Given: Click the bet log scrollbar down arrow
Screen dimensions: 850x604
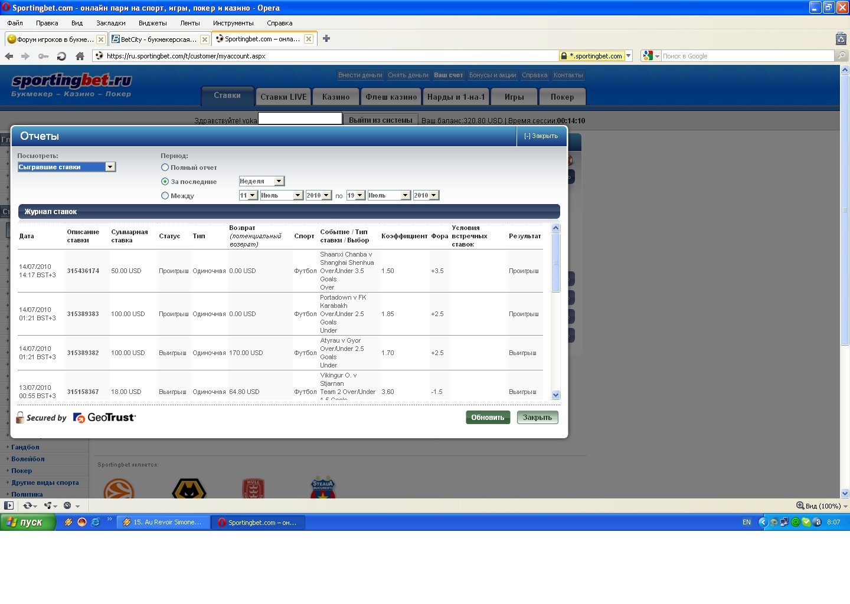Looking at the screenshot, I should click(555, 395).
